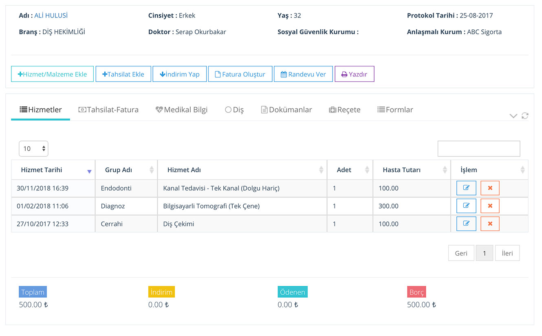
Task: Go to next page with İleri
Action: click(507, 253)
